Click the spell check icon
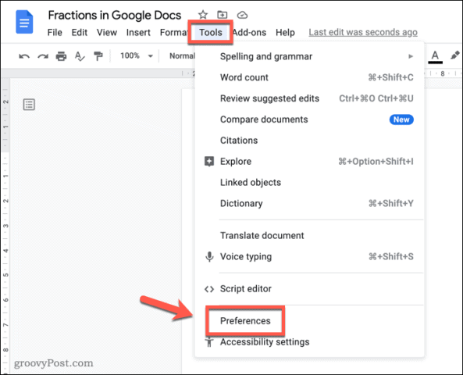 pyautogui.click(x=80, y=55)
